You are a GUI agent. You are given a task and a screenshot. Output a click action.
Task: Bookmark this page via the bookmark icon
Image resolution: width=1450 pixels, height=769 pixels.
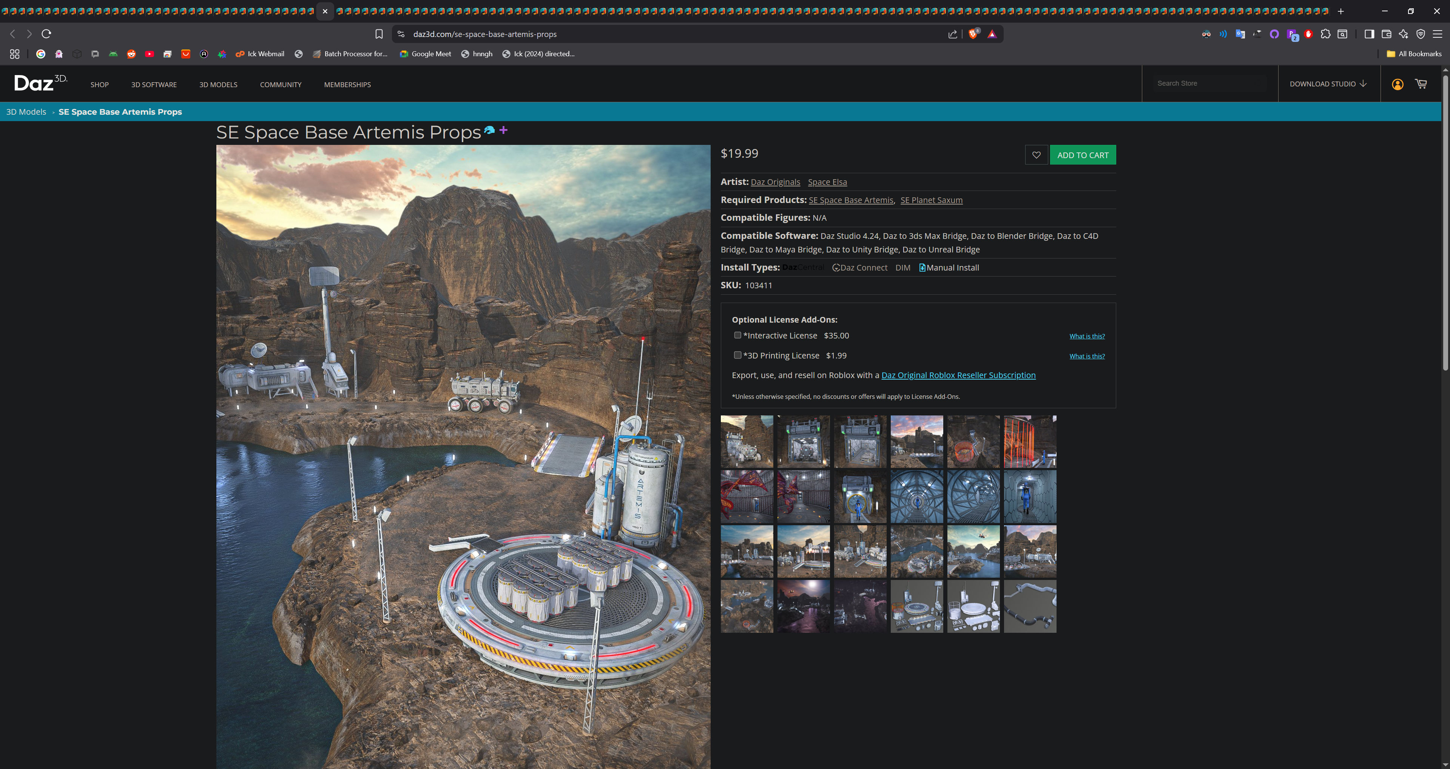click(379, 34)
